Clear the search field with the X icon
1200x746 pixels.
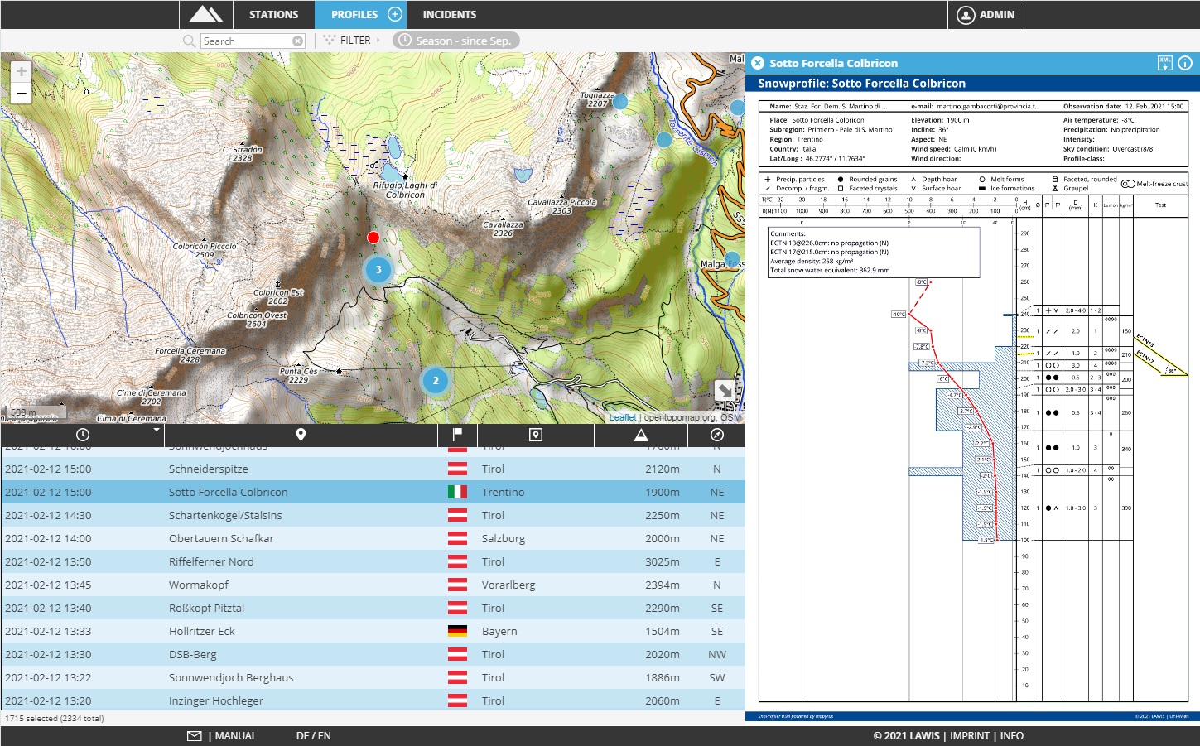click(x=297, y=41)
